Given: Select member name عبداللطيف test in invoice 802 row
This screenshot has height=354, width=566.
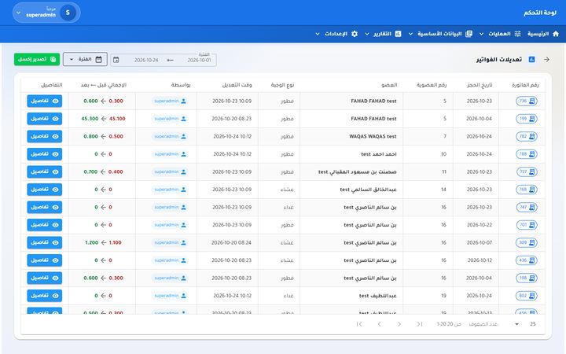Looking at the screenshot, I should (377, 296).
